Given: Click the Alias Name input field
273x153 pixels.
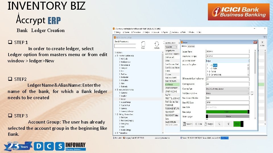Looking at the screenshot, I should pos(227,56).
